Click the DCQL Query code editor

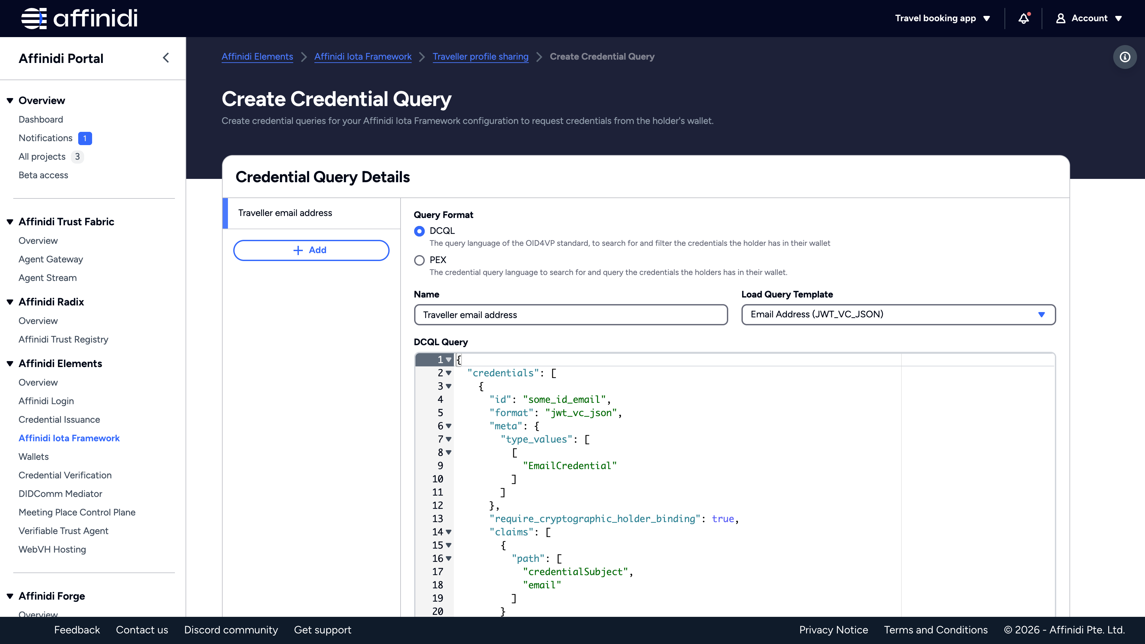(x=734, y=484)
